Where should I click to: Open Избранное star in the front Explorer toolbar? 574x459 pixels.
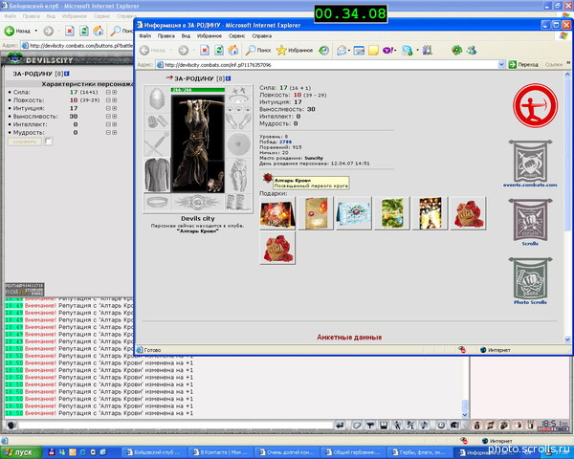295,50
